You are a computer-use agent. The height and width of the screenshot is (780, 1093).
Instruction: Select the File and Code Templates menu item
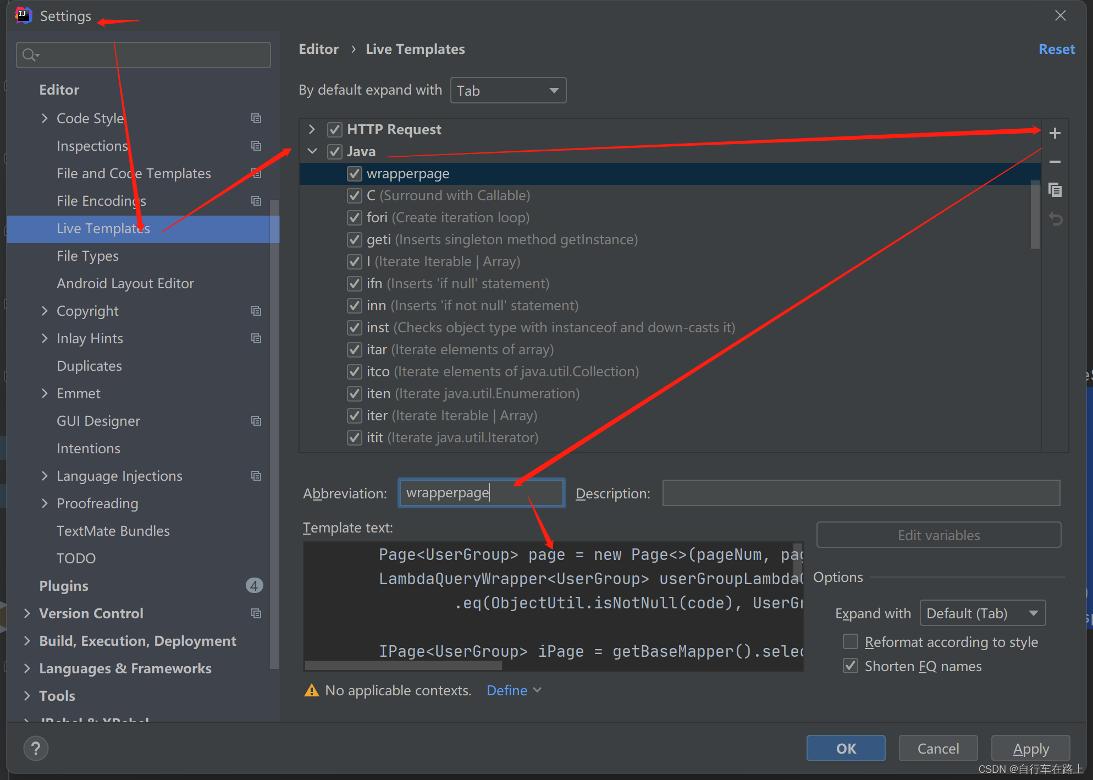(134, 173)
